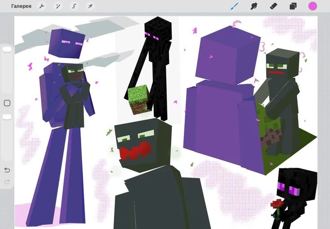This screenshot has width=330, height=229.
Task: Undo the last stroke
Action: (x=7, y=170)
